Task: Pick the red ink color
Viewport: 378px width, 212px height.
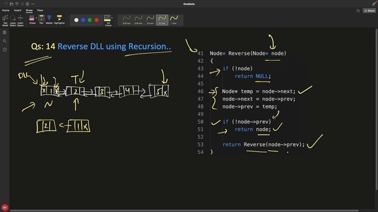Action: coord(97,20)
